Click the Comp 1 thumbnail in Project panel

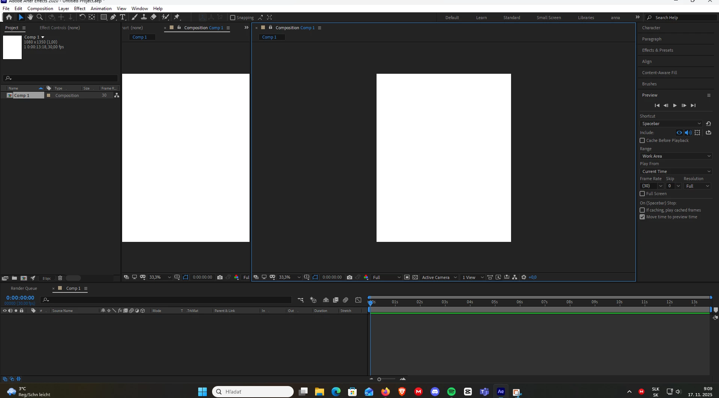point(12,47)
